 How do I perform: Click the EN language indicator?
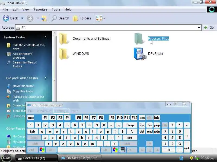click(x=181, y=158)
